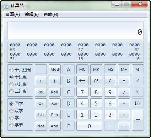This screenshot has height=138, width=151.
Task: Click the M- button
Action: tap(138, 69)
